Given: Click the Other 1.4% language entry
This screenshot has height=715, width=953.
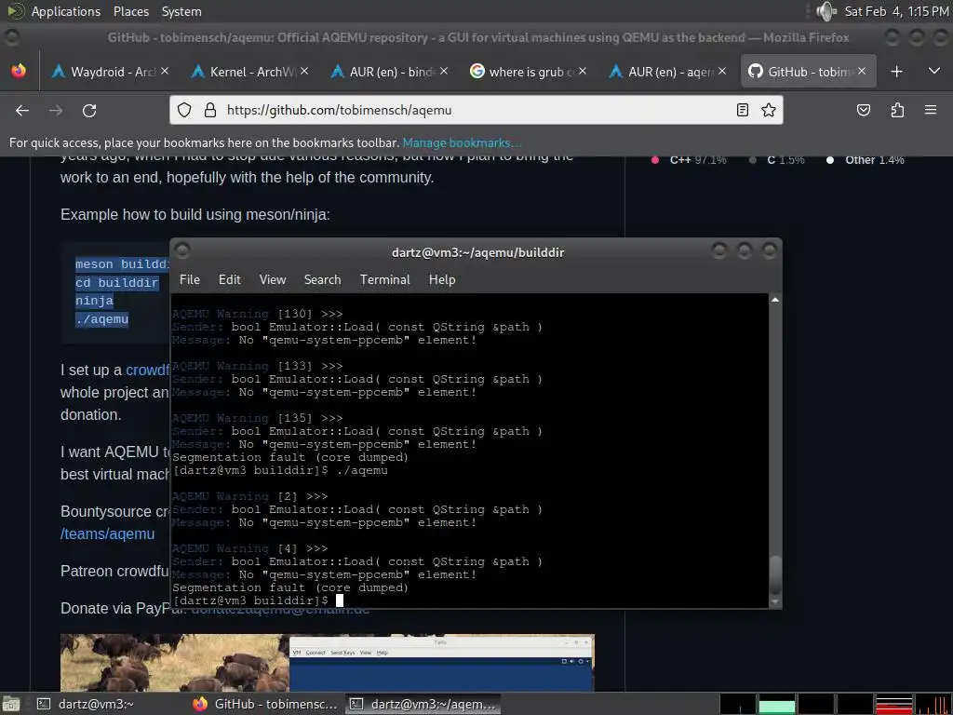Looking at the screenshot, I should 866,160.
